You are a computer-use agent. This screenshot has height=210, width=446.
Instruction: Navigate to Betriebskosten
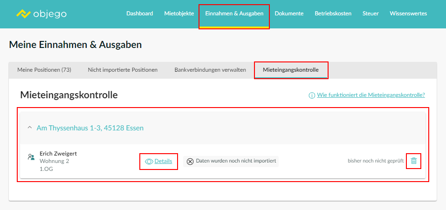pos(333,14)
